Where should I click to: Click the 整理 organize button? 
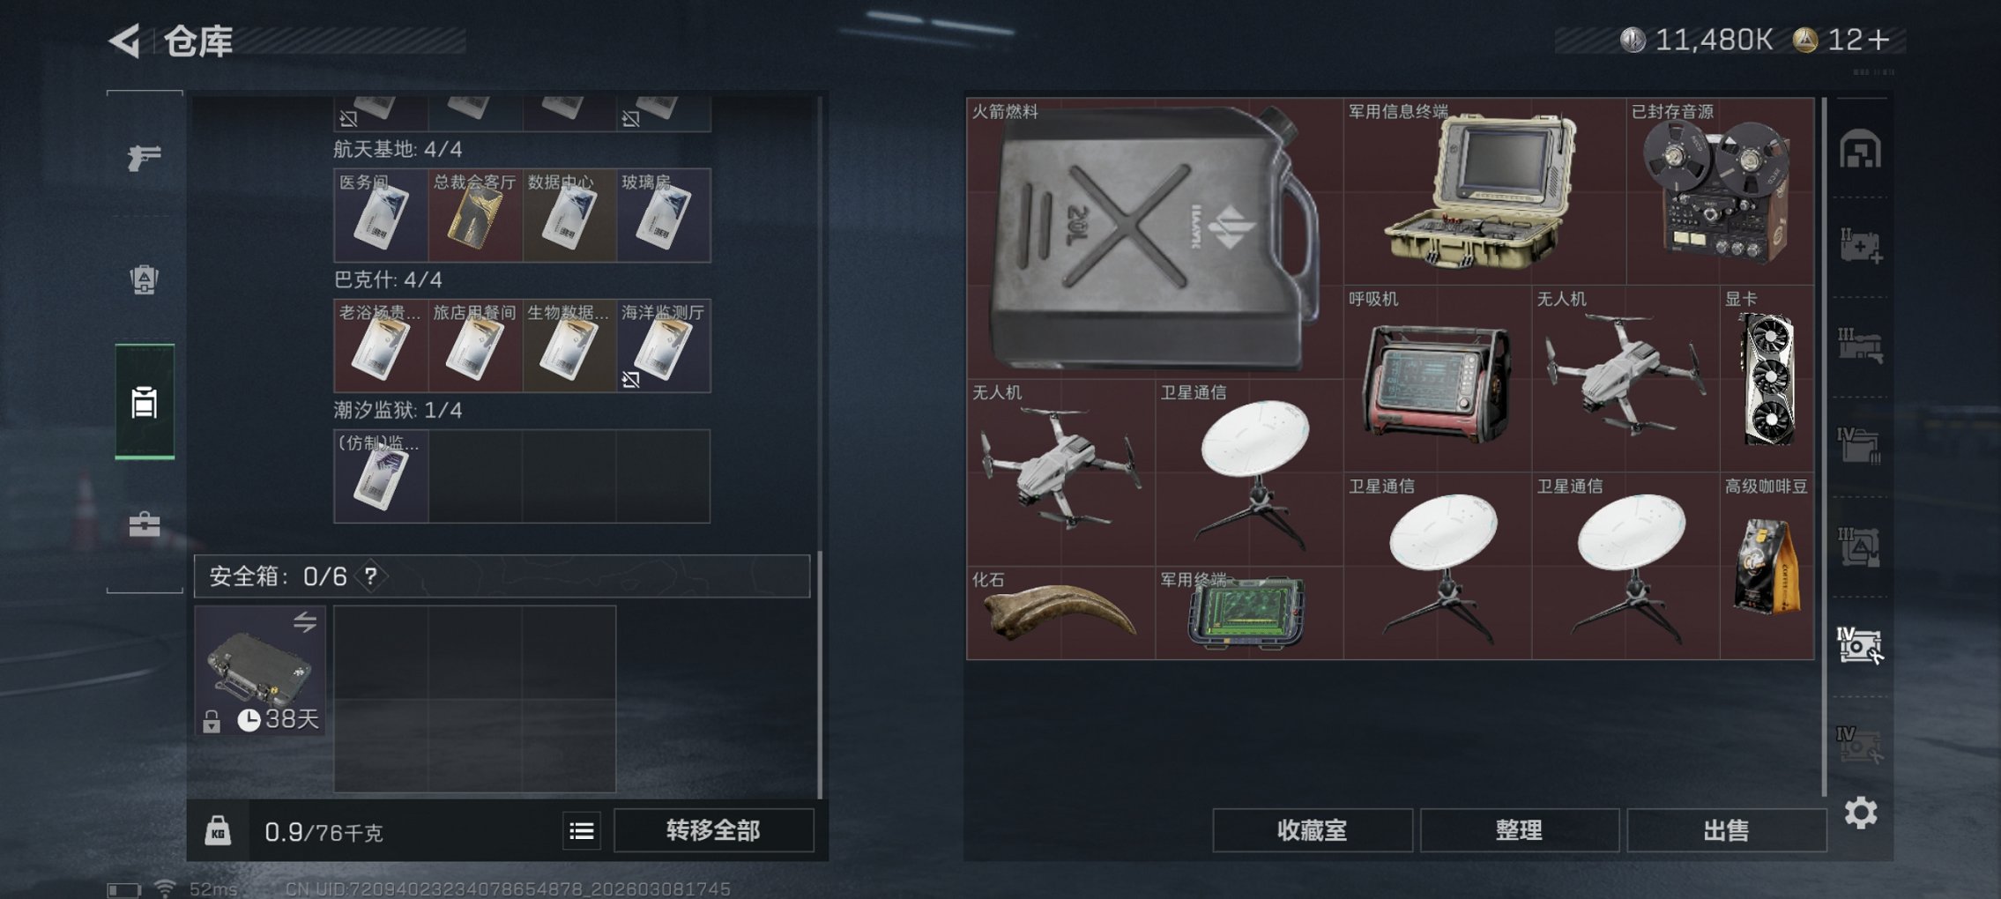point(1519,830)
